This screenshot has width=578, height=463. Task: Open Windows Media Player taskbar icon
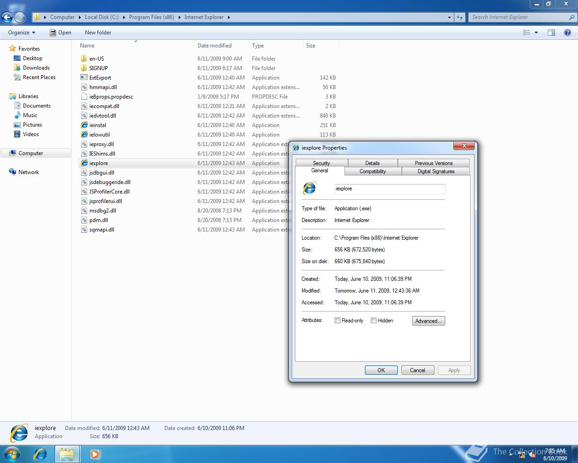coord(95,454)
